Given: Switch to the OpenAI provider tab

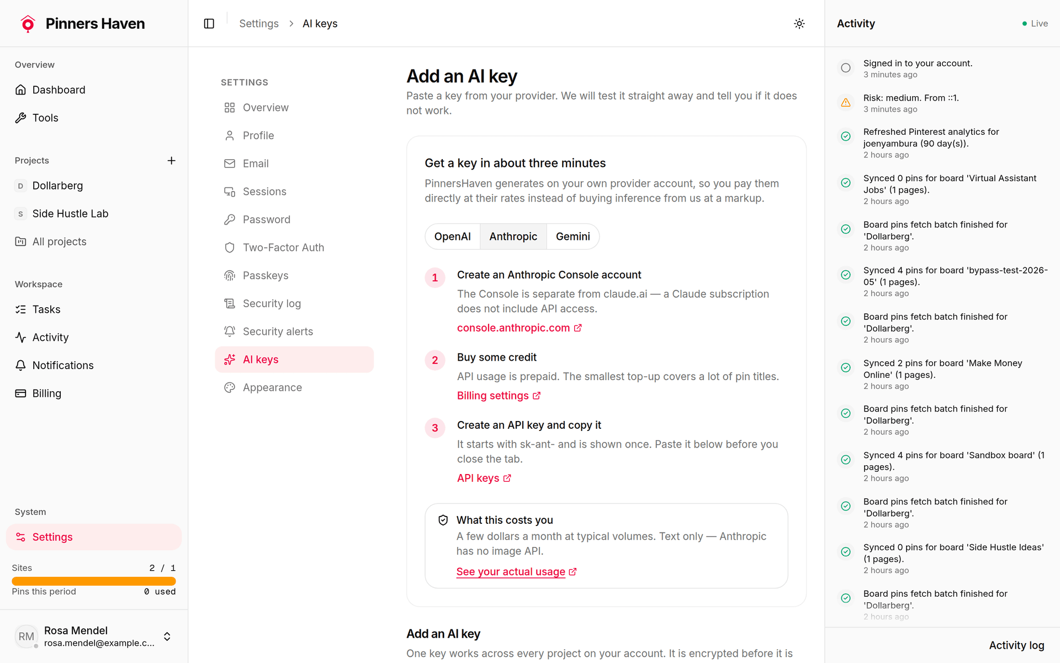Looking at the screenshot, I should click(x=453, y=236).
